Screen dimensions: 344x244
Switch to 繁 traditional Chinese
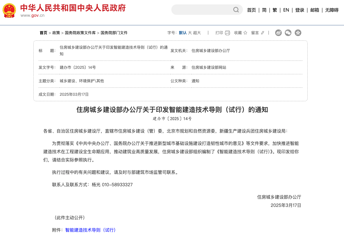click(275, 10)
